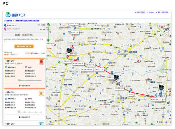Switch to English in the header
Viewport: 175px width, 129px height.
pos(151,12)
